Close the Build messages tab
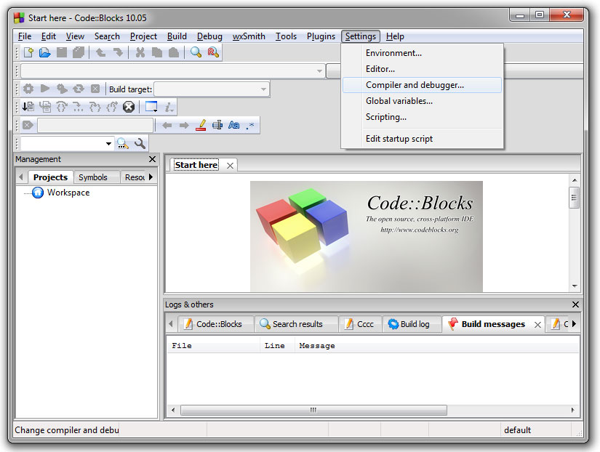Viewport: 600px width, 452px height. 537,325
